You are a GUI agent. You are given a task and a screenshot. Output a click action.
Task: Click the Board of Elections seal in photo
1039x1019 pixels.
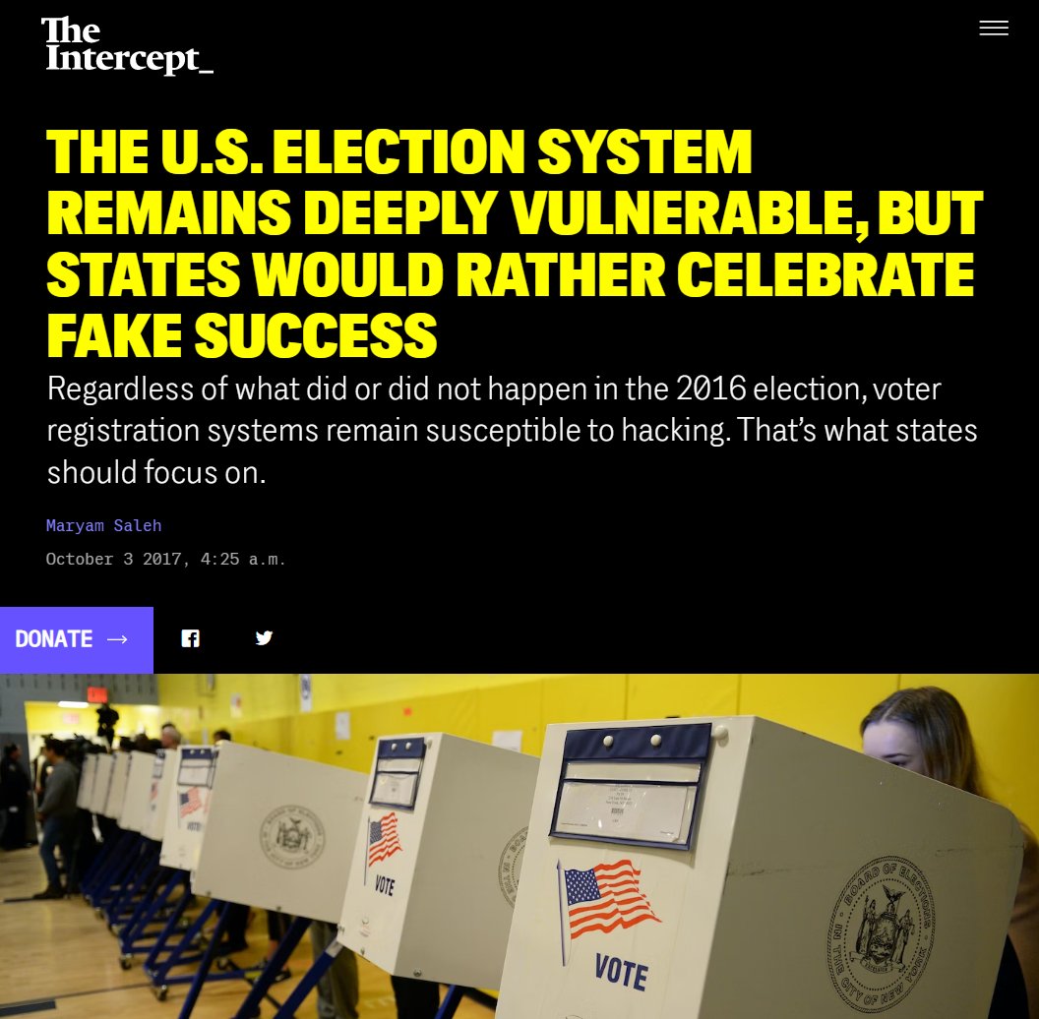[x=881, y=929]
